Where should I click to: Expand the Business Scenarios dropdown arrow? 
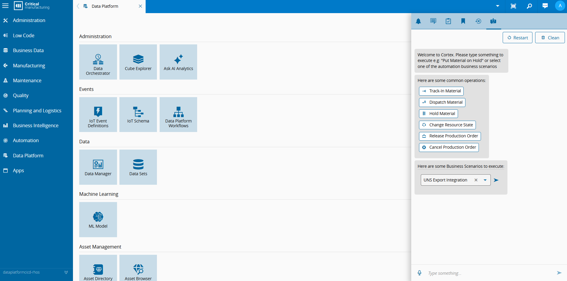tap(485, 180)
